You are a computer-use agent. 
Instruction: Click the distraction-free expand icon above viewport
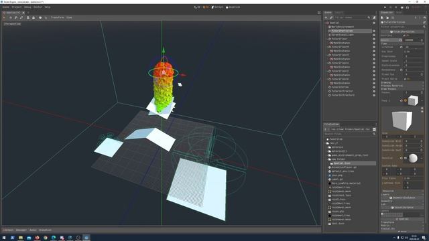(x=319, y=13)
